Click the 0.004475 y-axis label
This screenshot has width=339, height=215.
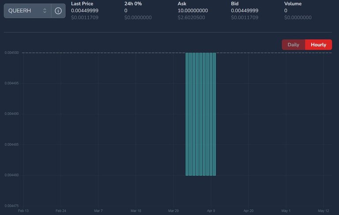[11, 206]
